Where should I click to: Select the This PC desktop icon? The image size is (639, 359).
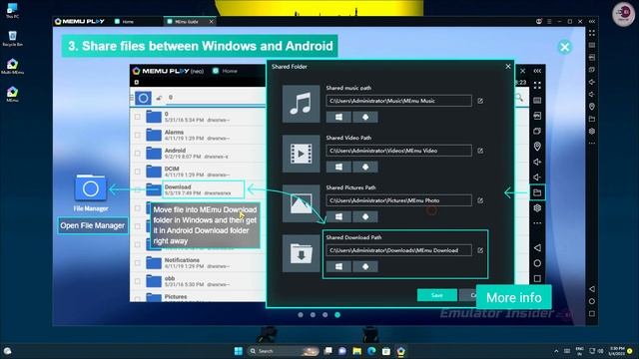coord(12,11)
